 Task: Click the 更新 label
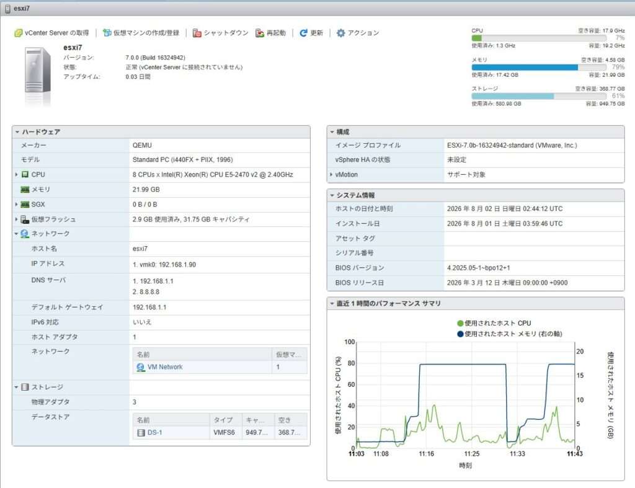point(317,33)
